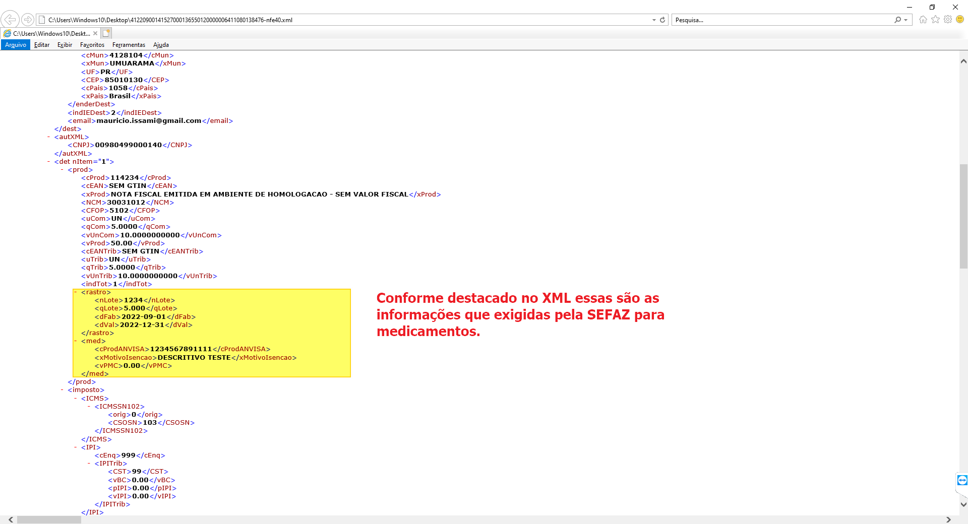Click the vertical scrollbar thumb
This screenshot has width=968, height=524.
pos(963,217)
